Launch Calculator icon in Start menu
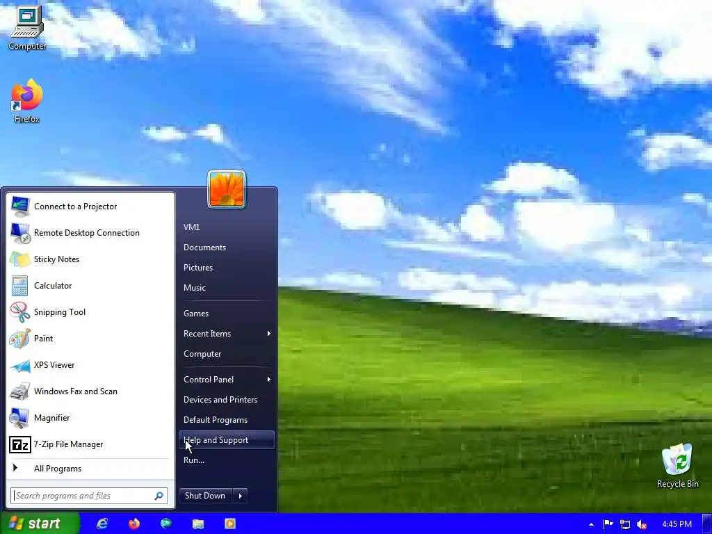The image size is (712, 534). point(20,286)
